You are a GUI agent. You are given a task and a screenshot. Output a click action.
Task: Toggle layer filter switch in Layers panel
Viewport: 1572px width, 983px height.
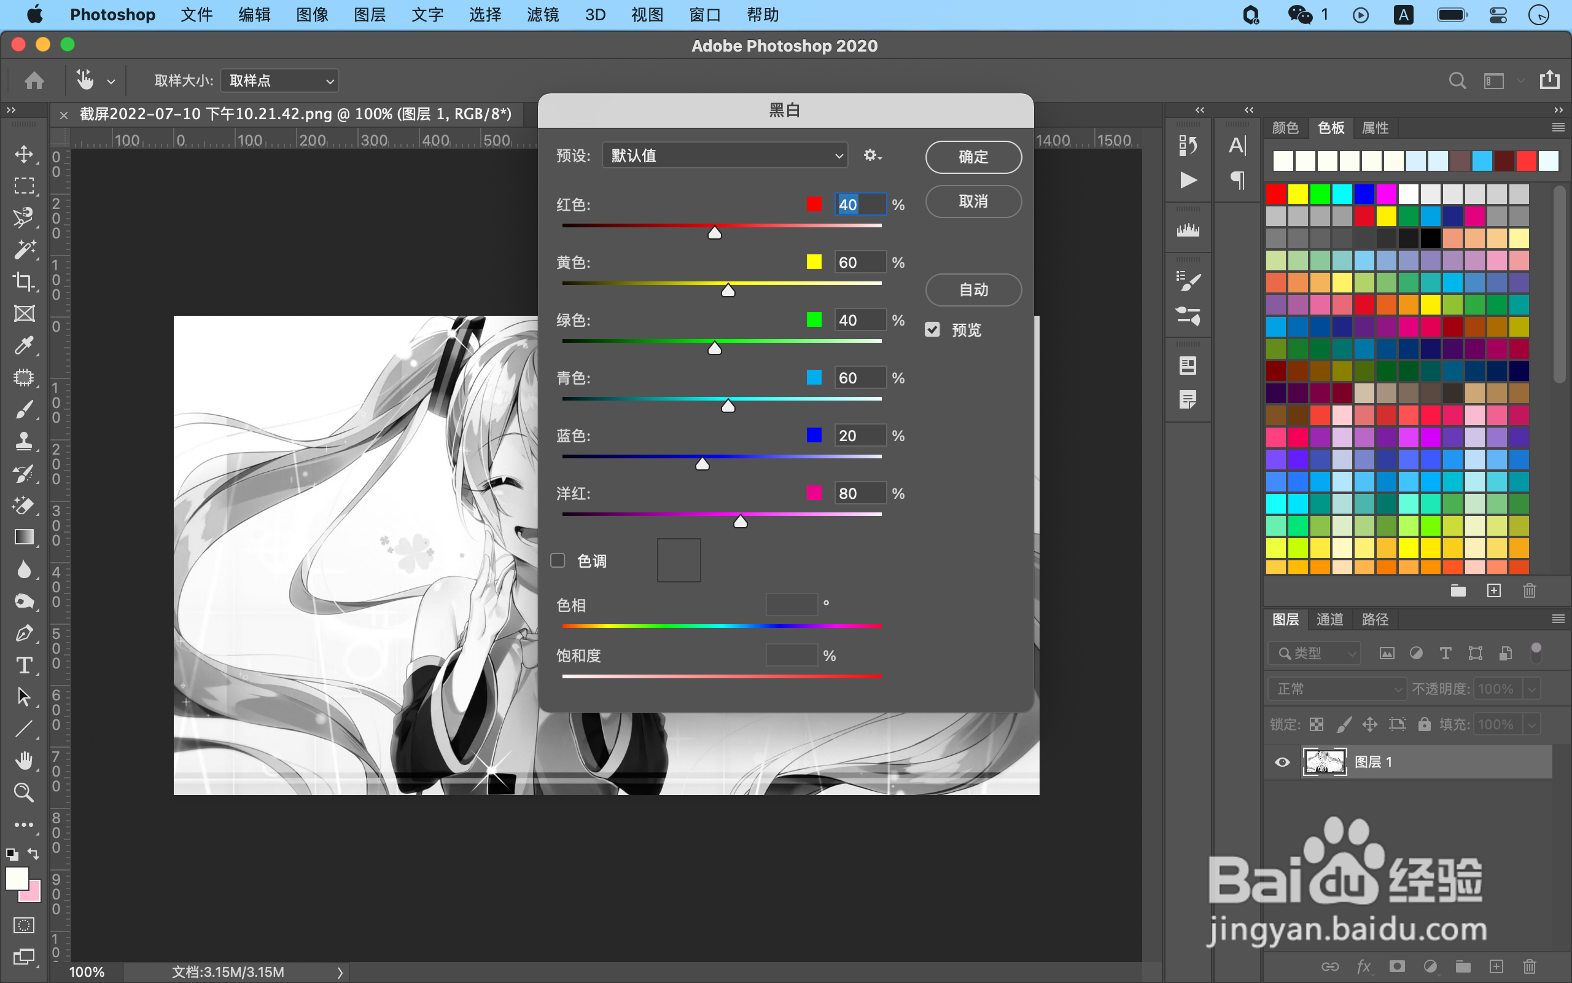click(1536, 652)
